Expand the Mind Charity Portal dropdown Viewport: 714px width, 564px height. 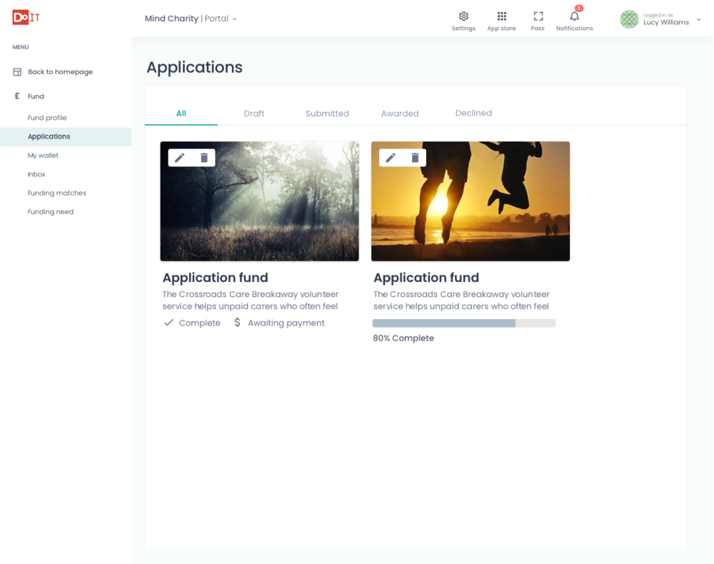coord(234,19)
